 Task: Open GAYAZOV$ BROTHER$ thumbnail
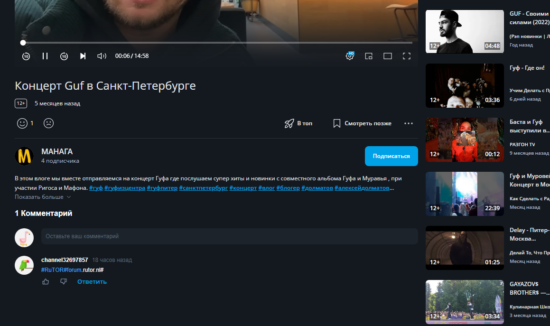point(465,302)
